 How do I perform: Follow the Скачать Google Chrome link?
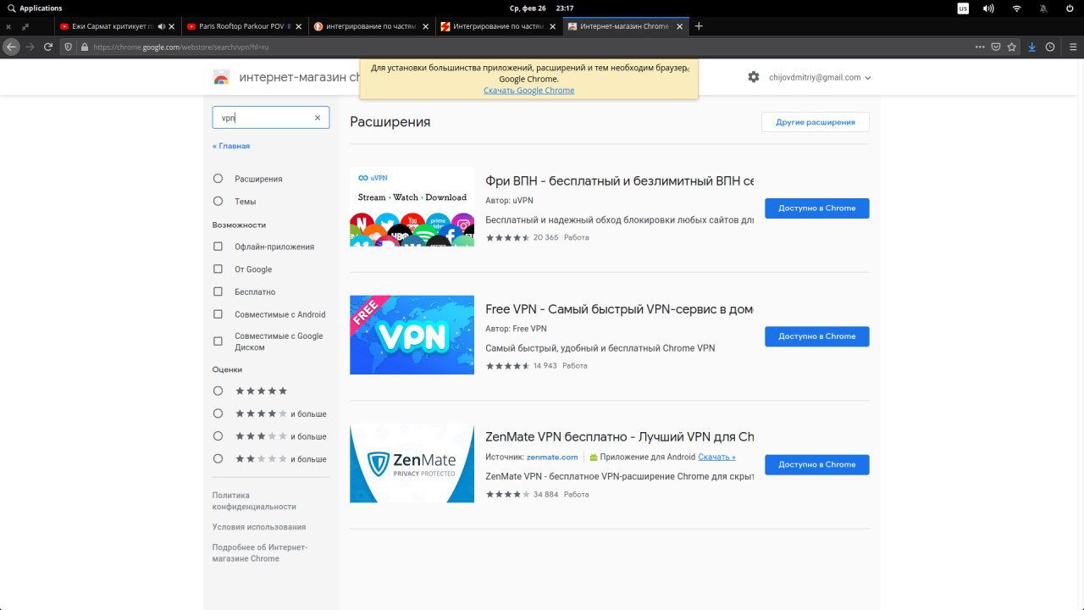click(x=528, y=91)
